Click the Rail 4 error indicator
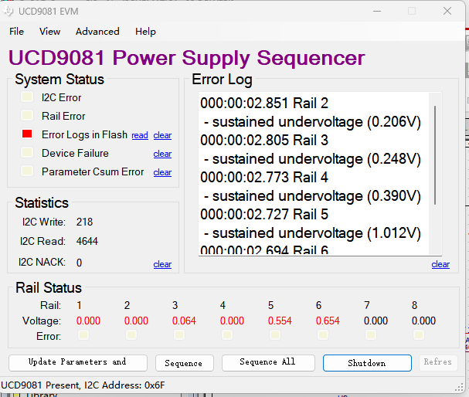 tap(227, 334)
